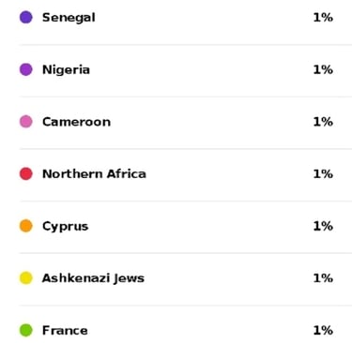Viewport: 352px width, 343px height.
Task: Select the Nigeria region label
Action: coord(66,69)
